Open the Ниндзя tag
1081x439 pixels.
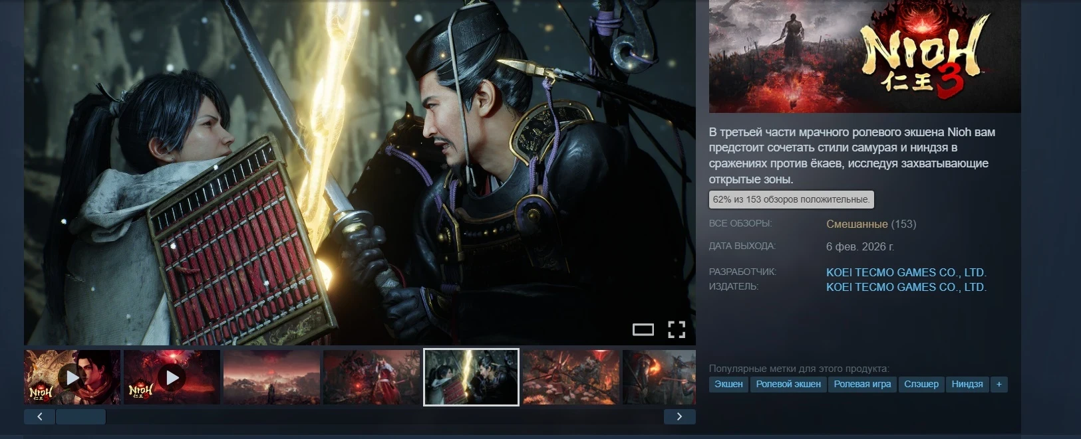click(x=967, y=385)
